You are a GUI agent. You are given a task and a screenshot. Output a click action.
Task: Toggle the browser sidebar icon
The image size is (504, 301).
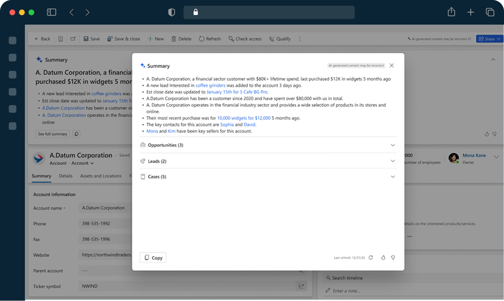(x=51, y=12)
